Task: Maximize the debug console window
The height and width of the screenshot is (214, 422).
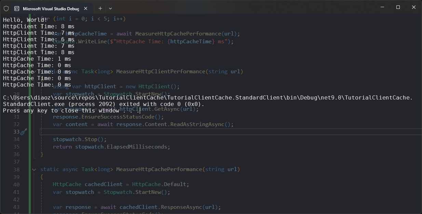Action: [x=398, y=7]
